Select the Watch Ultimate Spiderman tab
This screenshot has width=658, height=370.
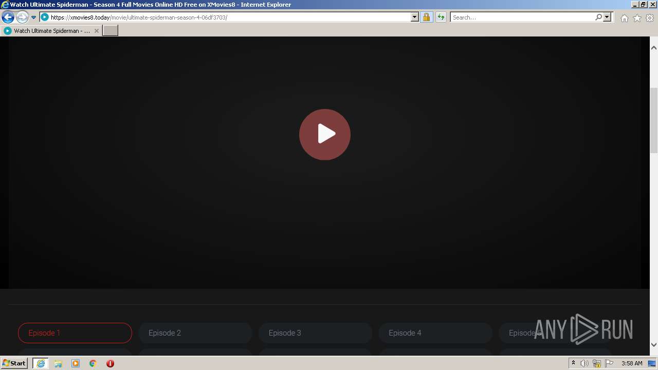51,31
